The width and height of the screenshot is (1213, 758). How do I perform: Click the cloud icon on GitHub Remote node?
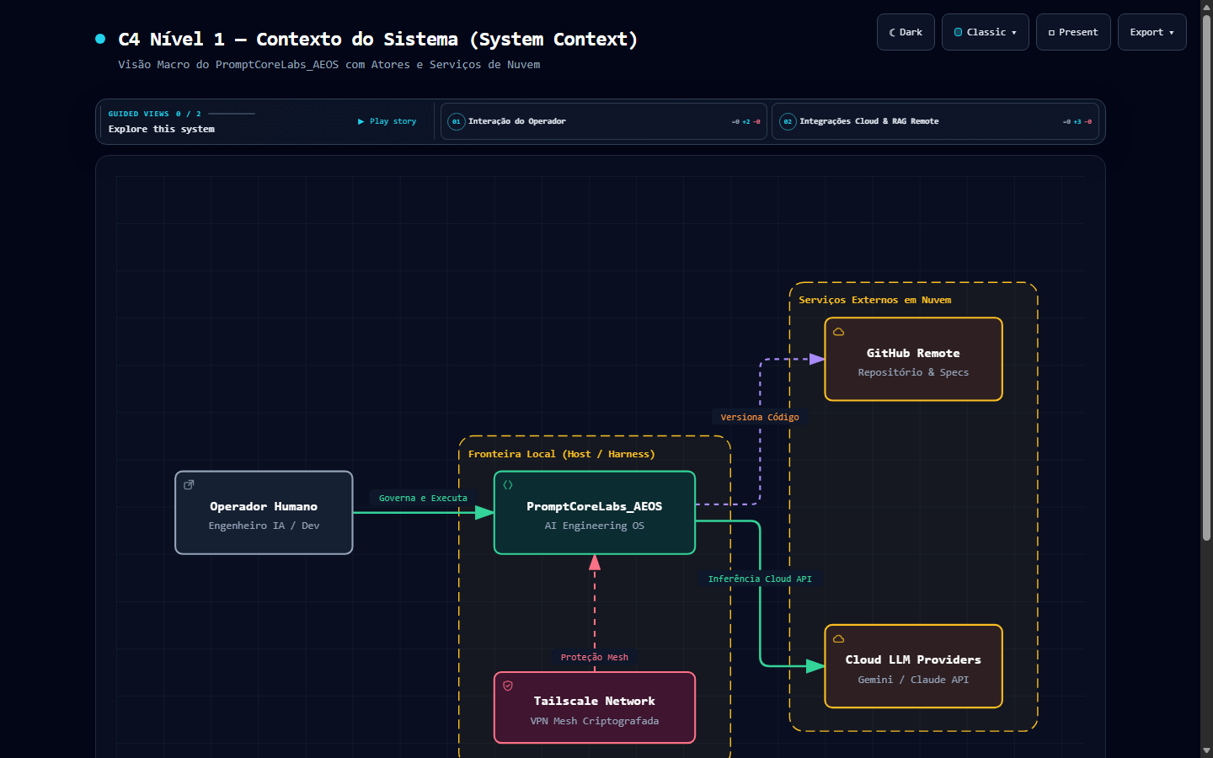pos(838,332)
